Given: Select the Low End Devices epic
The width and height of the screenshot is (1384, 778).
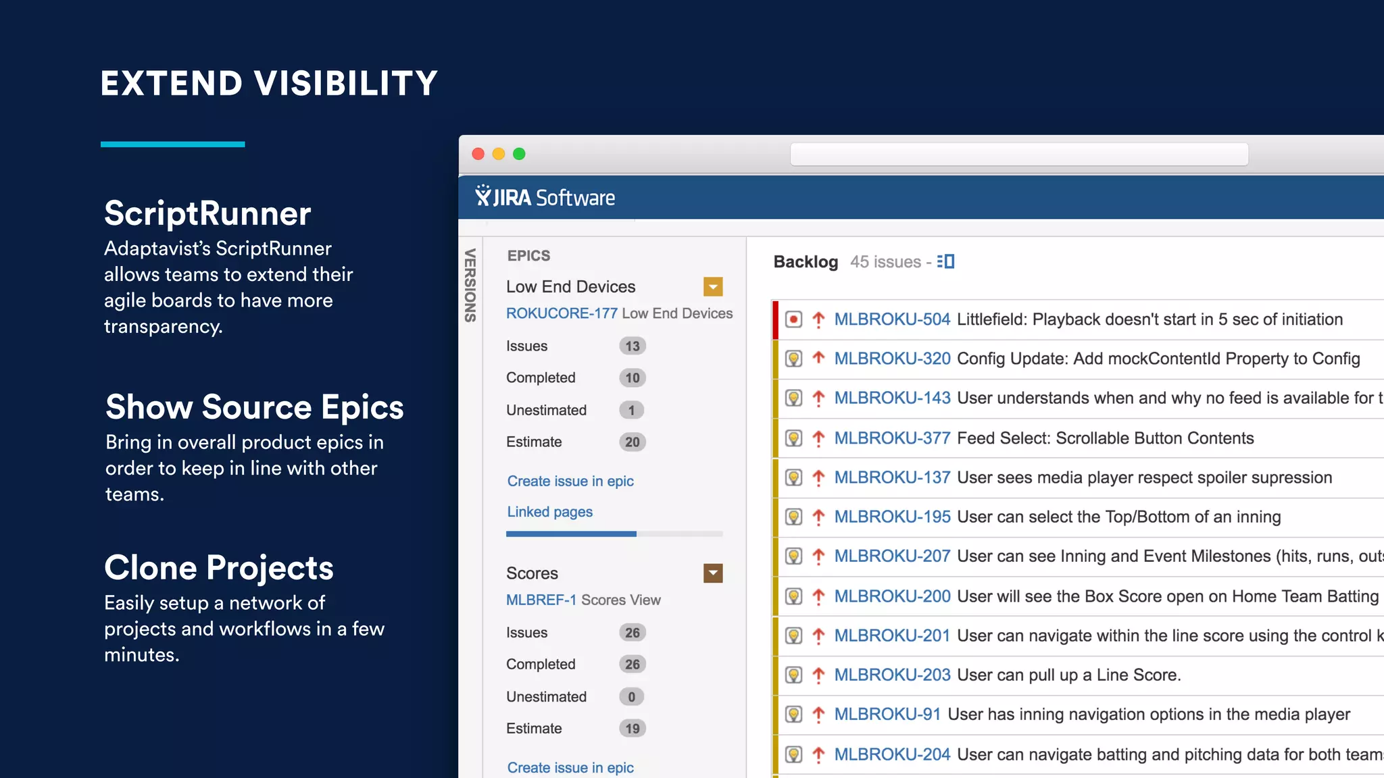Looking at the screenshot, I should point(571,286).
